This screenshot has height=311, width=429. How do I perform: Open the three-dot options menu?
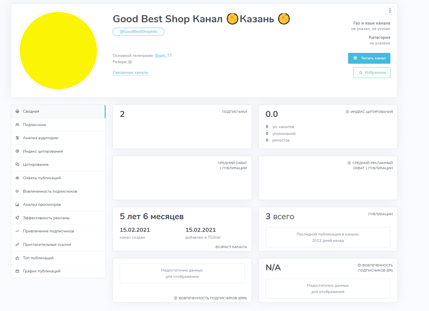click(x=390, y=11)
